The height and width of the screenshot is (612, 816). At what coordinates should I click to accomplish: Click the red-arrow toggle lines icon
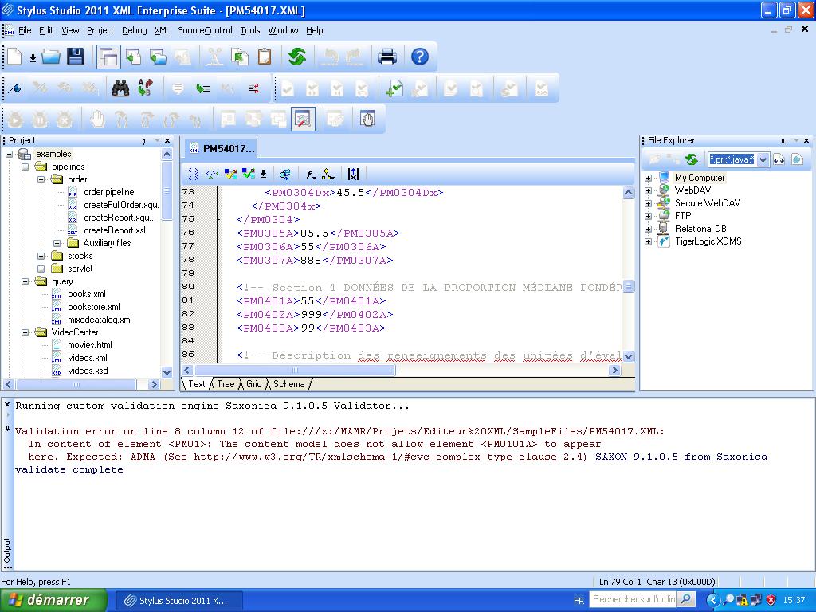[x=253, y=88]
